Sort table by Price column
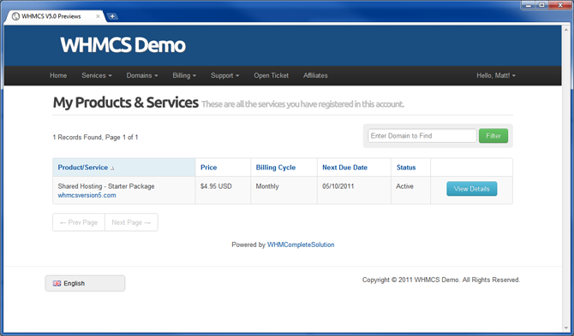574x336 pixels. [x=209, y=168]
